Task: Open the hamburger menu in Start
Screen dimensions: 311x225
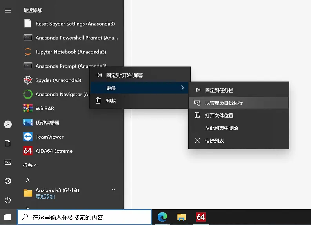Action: 8,10
